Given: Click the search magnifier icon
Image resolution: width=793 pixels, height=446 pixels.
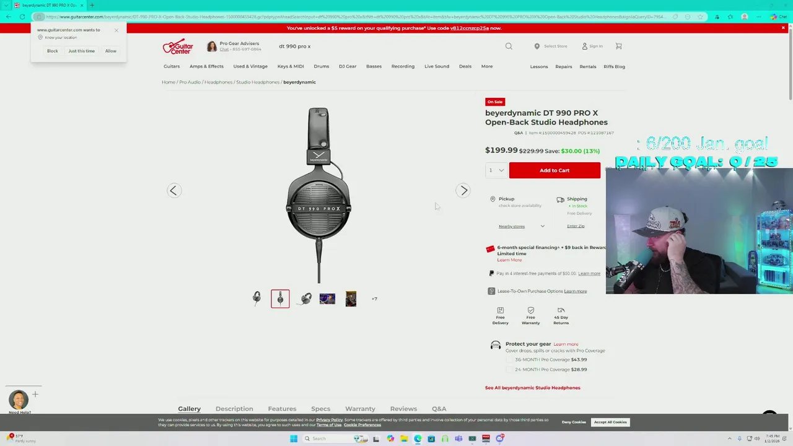Looking at the screenshot, I should (x=509, y=46).
